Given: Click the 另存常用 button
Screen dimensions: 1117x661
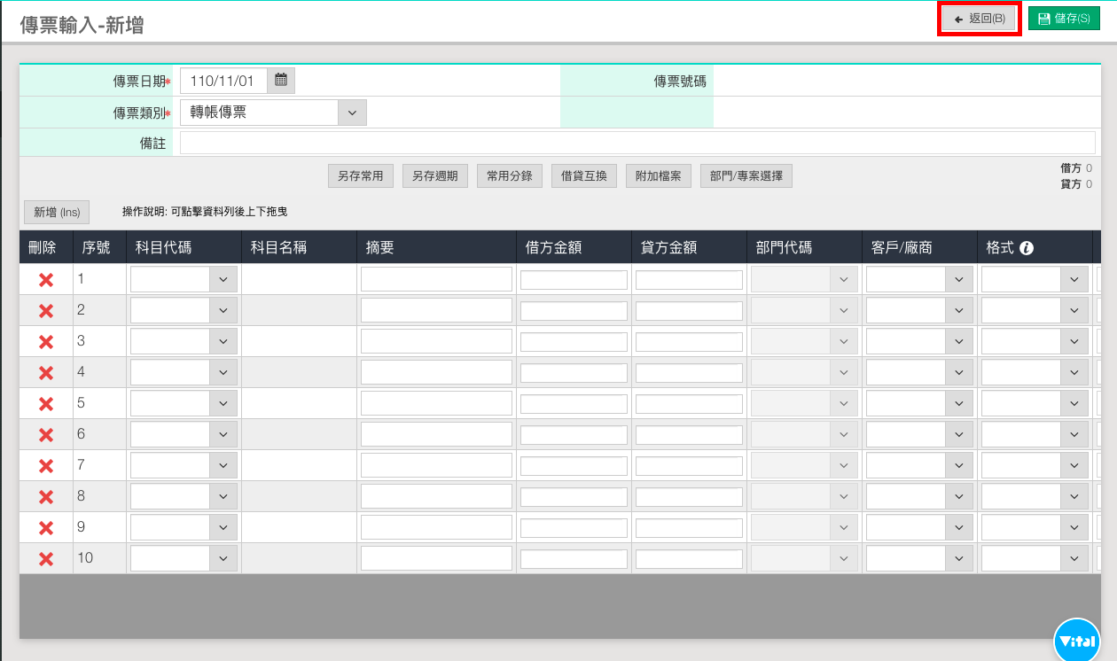Looking at the screenshot, I should click(x=361, y=176).
